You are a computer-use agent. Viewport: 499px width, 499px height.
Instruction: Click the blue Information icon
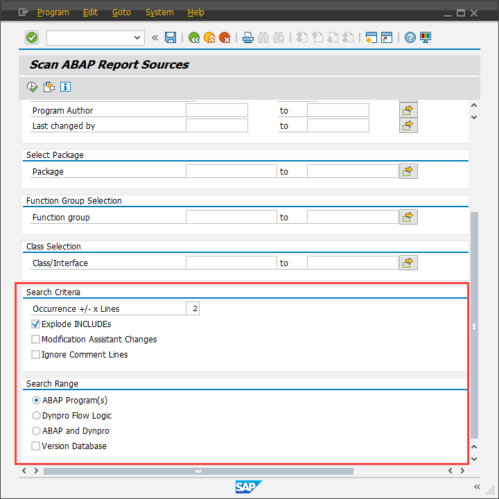(66, 87)
